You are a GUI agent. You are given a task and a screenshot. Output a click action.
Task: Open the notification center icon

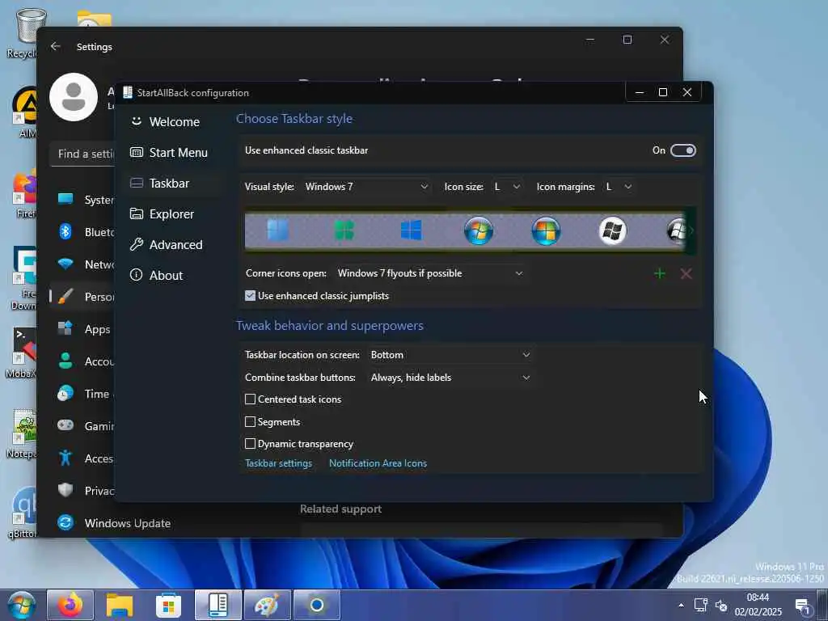[803, 606]
